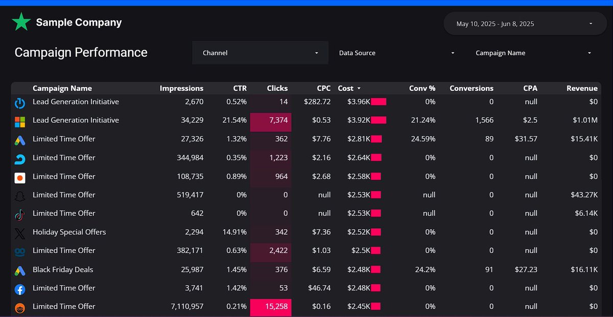
Task: Click the Google Ads icon in the 27,326 impressions row
Action: [20, 141]
